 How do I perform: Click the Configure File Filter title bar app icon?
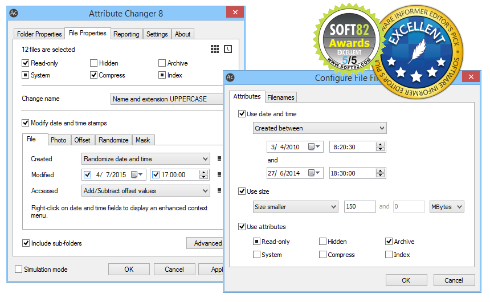point(230,77)
